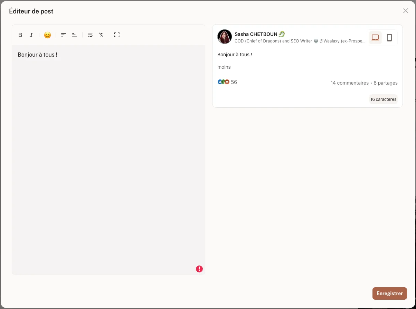Open the emoji picker
The height and width of the screenshot is (309, 416).
[48, 35]
